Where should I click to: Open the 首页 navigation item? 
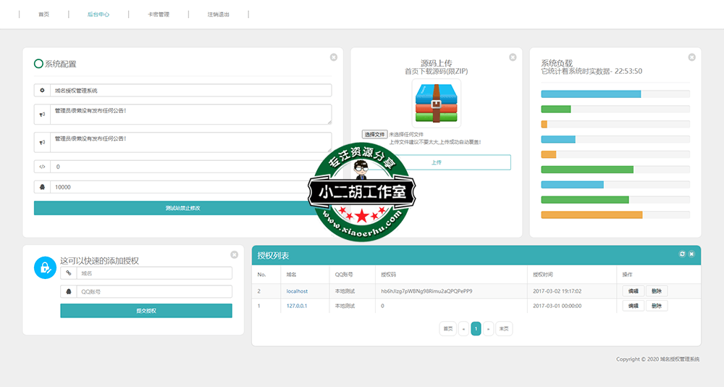[44, 14]
